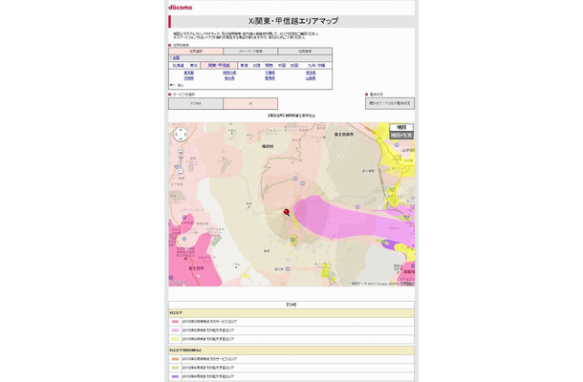Click the 鳴沢村 label on the map

point(268,146)
